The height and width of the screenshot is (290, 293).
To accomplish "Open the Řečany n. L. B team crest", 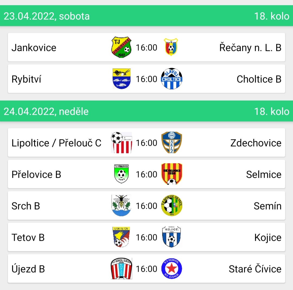I will pos(171,47).
